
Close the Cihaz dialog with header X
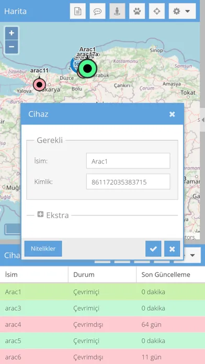(x=172, y=114)
